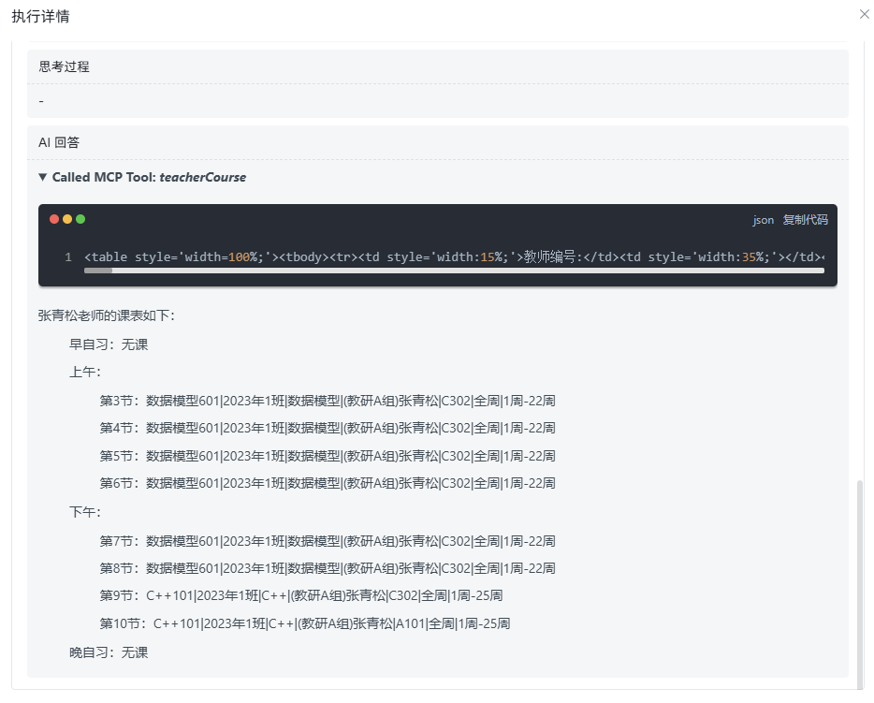Click the 第9节 C++101 C302 row
874x703 pixels.
[301, 596]
